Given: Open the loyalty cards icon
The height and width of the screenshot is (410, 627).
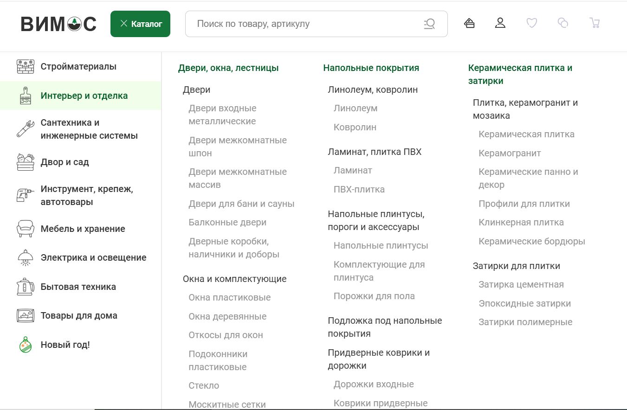Looking at the screenshot, I should click(469, 23).
